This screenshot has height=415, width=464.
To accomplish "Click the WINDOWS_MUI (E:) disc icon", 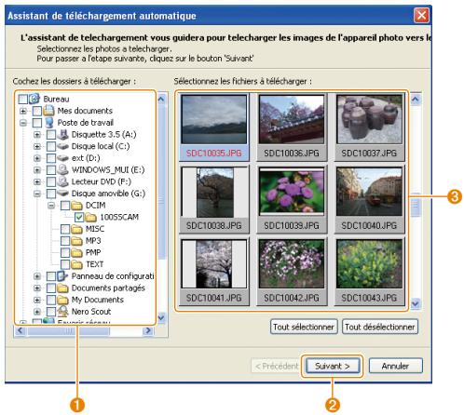I will coord(62,169).
